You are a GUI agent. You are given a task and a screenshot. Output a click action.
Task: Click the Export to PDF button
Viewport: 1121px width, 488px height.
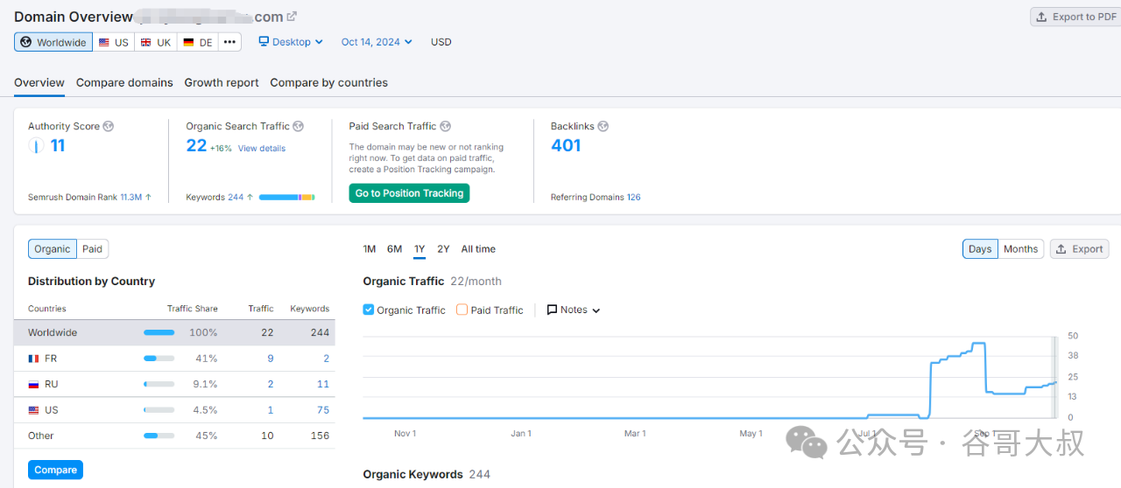[1076, 17]
